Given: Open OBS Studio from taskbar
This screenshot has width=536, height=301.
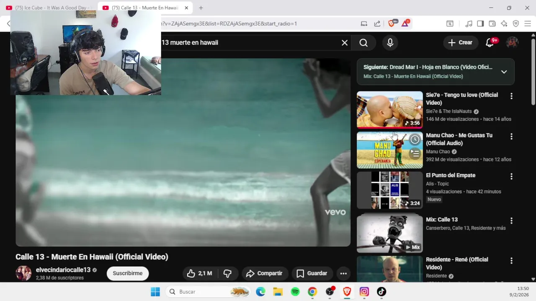Looking at the screenshot, I should tap(330, 292).
